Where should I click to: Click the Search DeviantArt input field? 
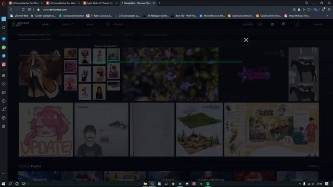[x=165, y=57]
